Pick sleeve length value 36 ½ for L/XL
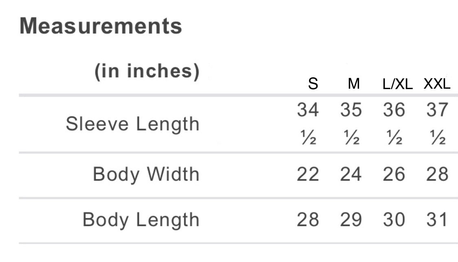 (x=394, y=123)
